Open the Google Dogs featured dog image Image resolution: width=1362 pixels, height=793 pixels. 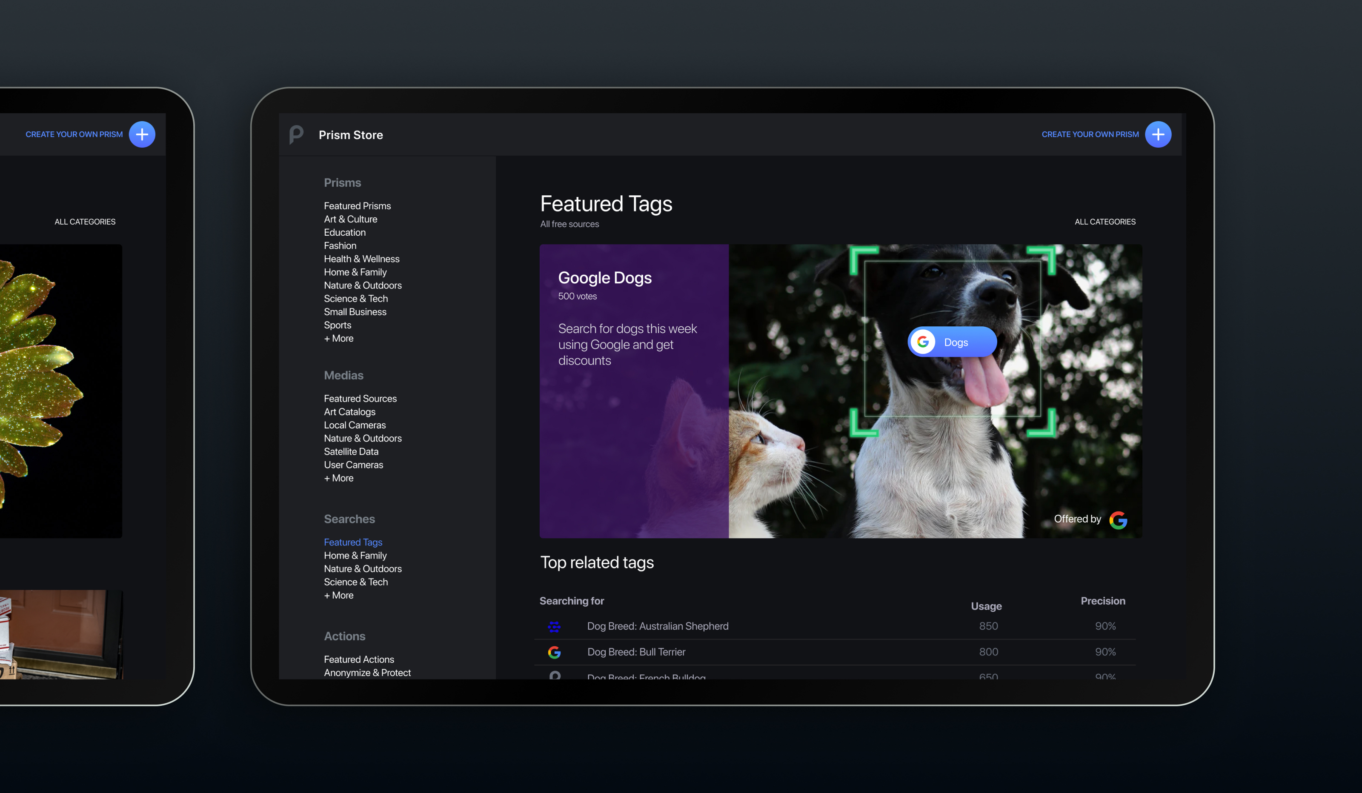click(935, 391)
